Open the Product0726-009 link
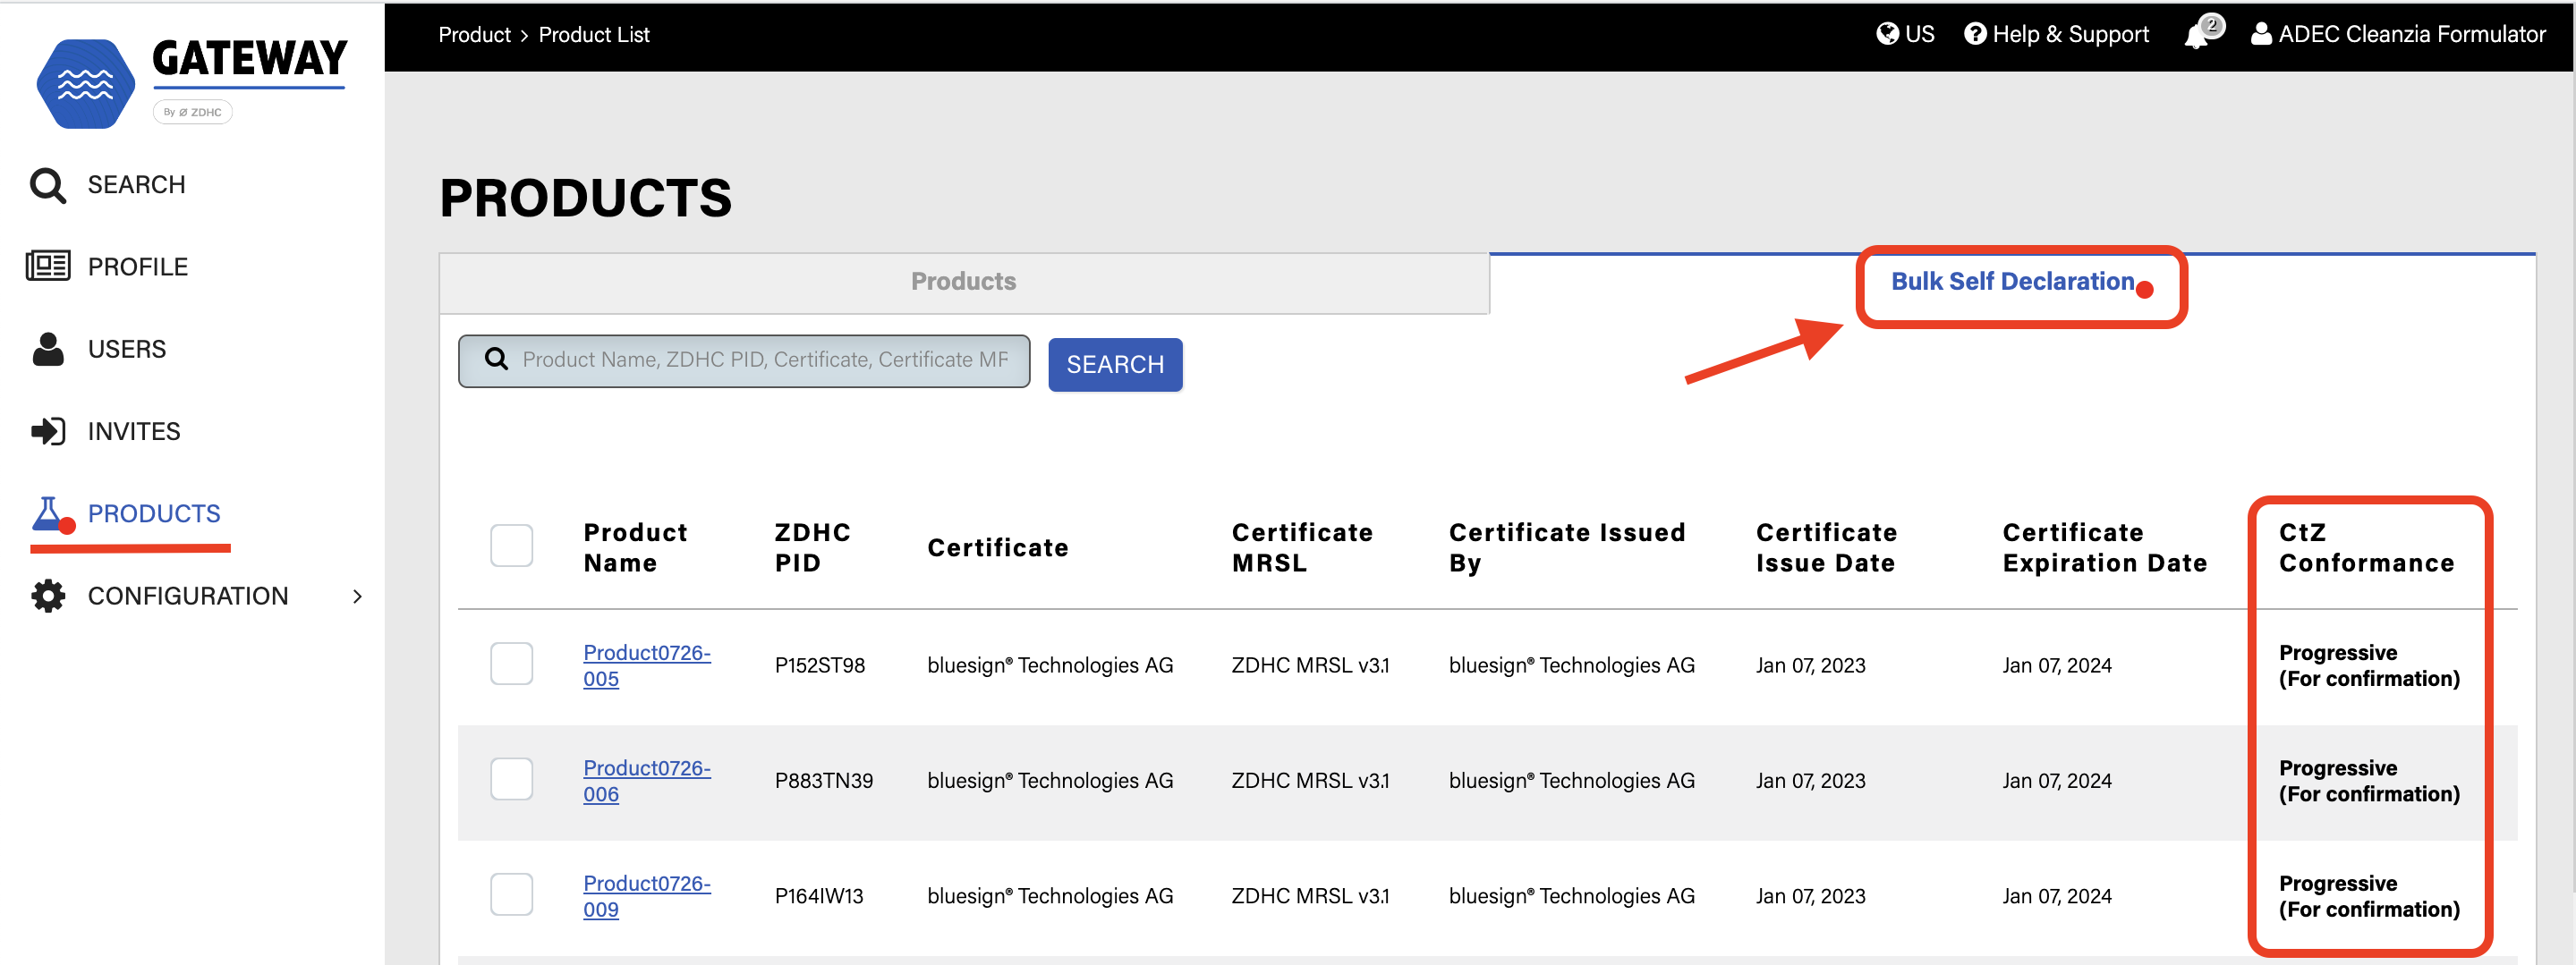Viewport: 2576px width, 965px height. coord(647,896)
